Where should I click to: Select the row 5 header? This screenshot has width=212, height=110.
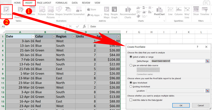[x=3, y=55]
